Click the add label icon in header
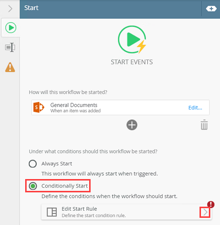220x225 pixels. click(211, 9)
